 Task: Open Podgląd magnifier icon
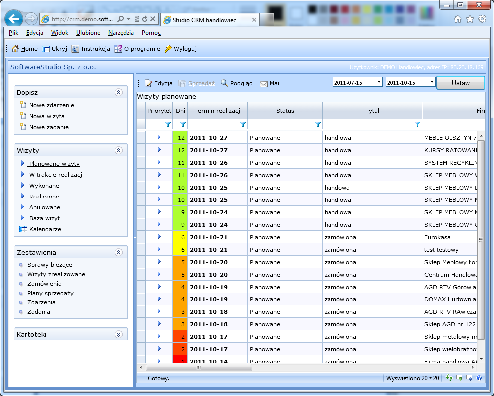pos(224,83)
